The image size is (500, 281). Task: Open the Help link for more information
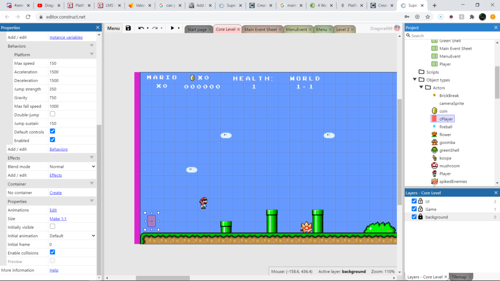click(54, 270)
